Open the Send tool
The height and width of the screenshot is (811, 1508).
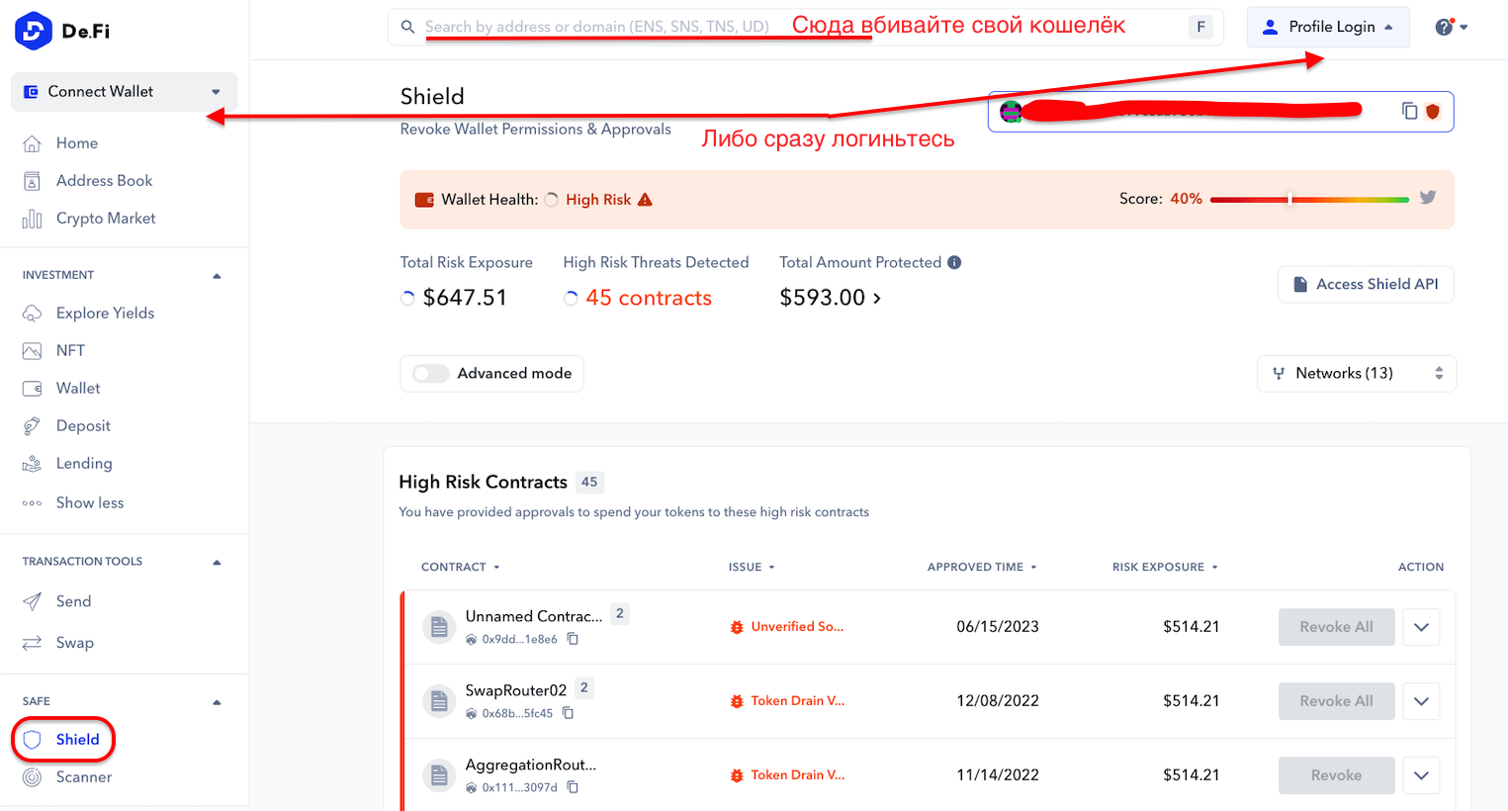click(x=73, y=601)
